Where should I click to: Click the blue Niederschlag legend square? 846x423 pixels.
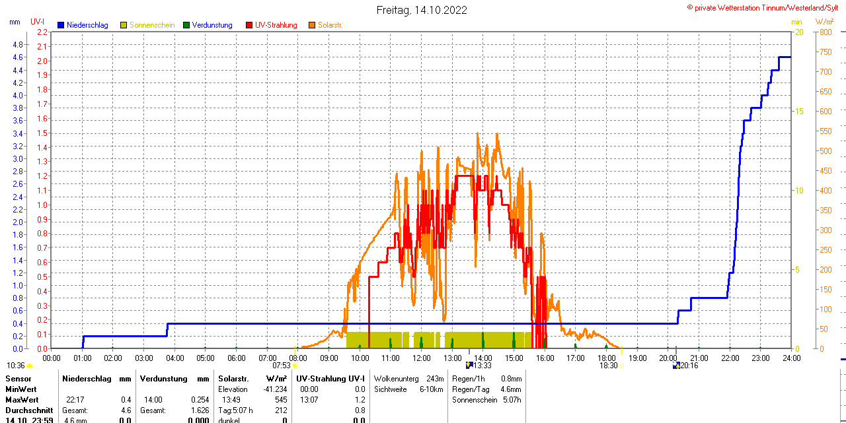click(61, 25)
